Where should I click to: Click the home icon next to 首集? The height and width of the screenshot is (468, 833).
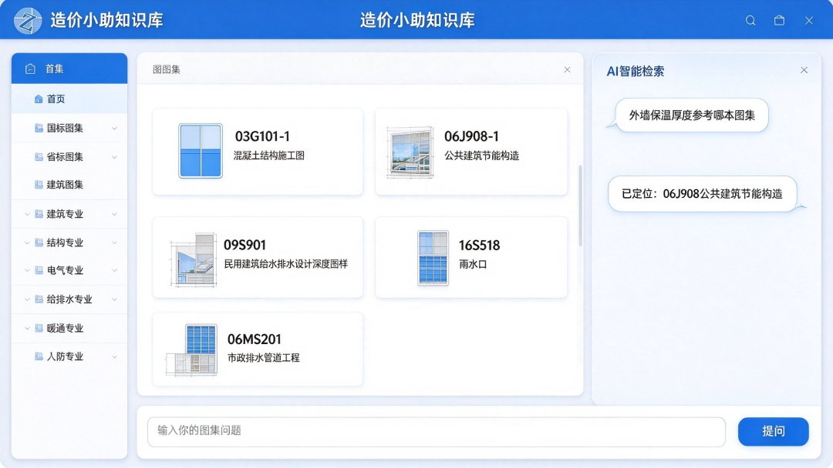(x=30, y=69)
